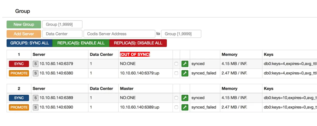The image size is (317, 126).
Task: Click wrench icon for server 10.10.60.140:6379
Action: click(185, 64)
